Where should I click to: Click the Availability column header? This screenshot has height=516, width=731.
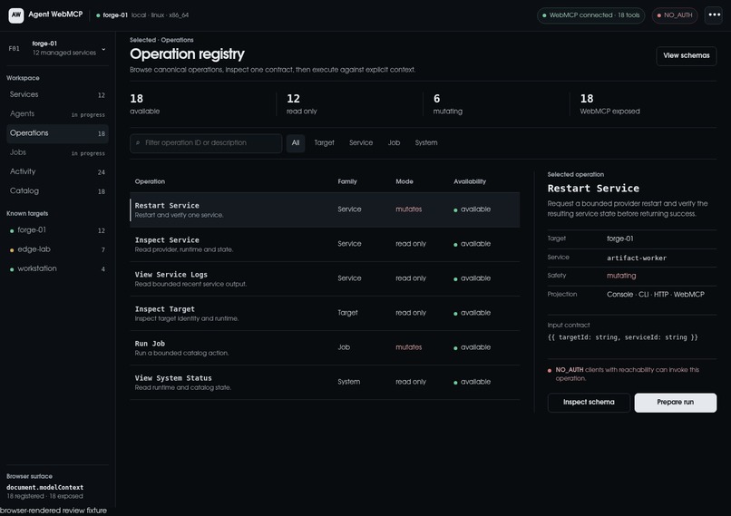(470, 181)
